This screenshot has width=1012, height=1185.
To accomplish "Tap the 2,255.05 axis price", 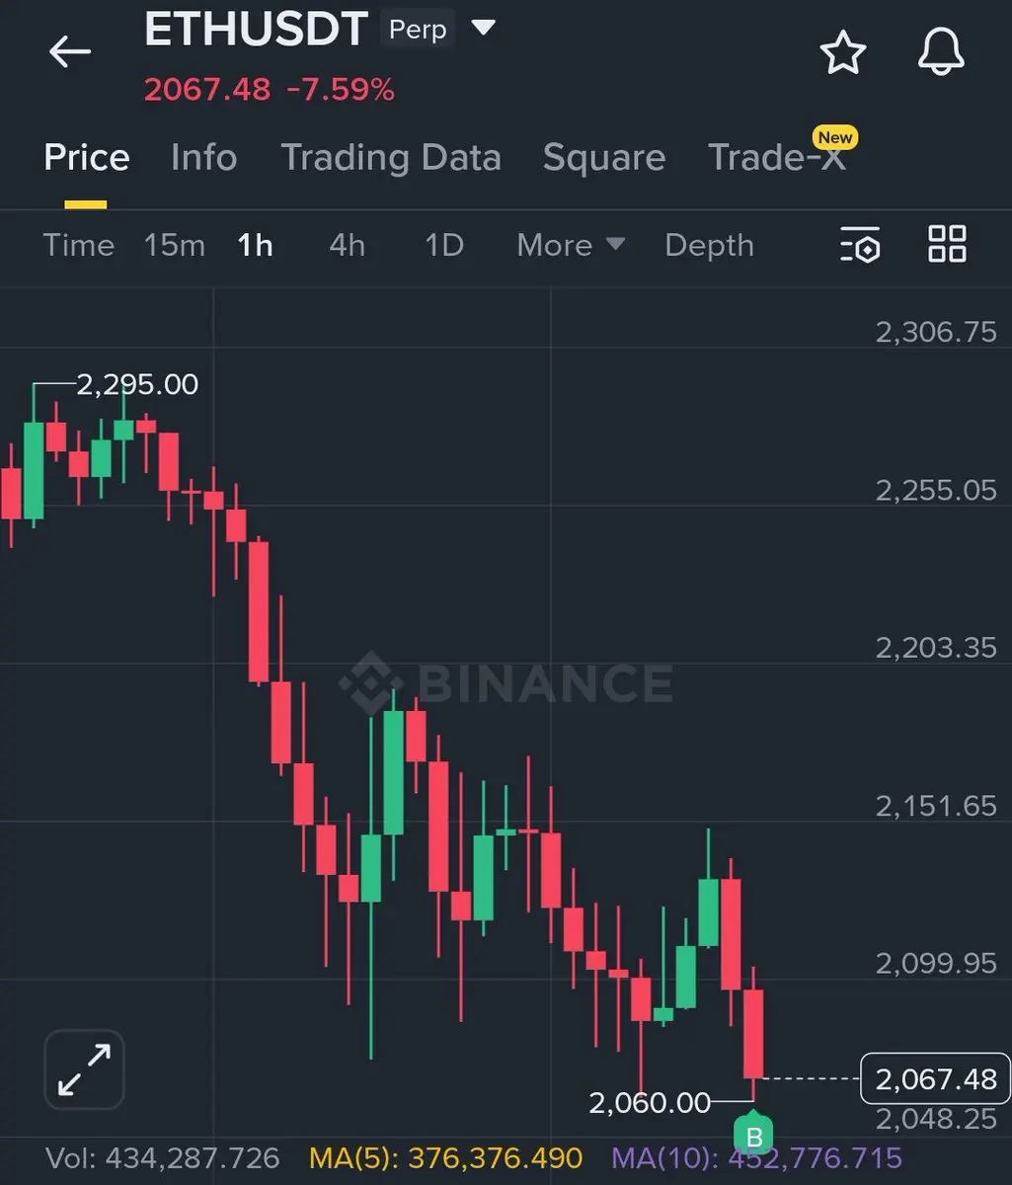I will (x=937, y=490).
